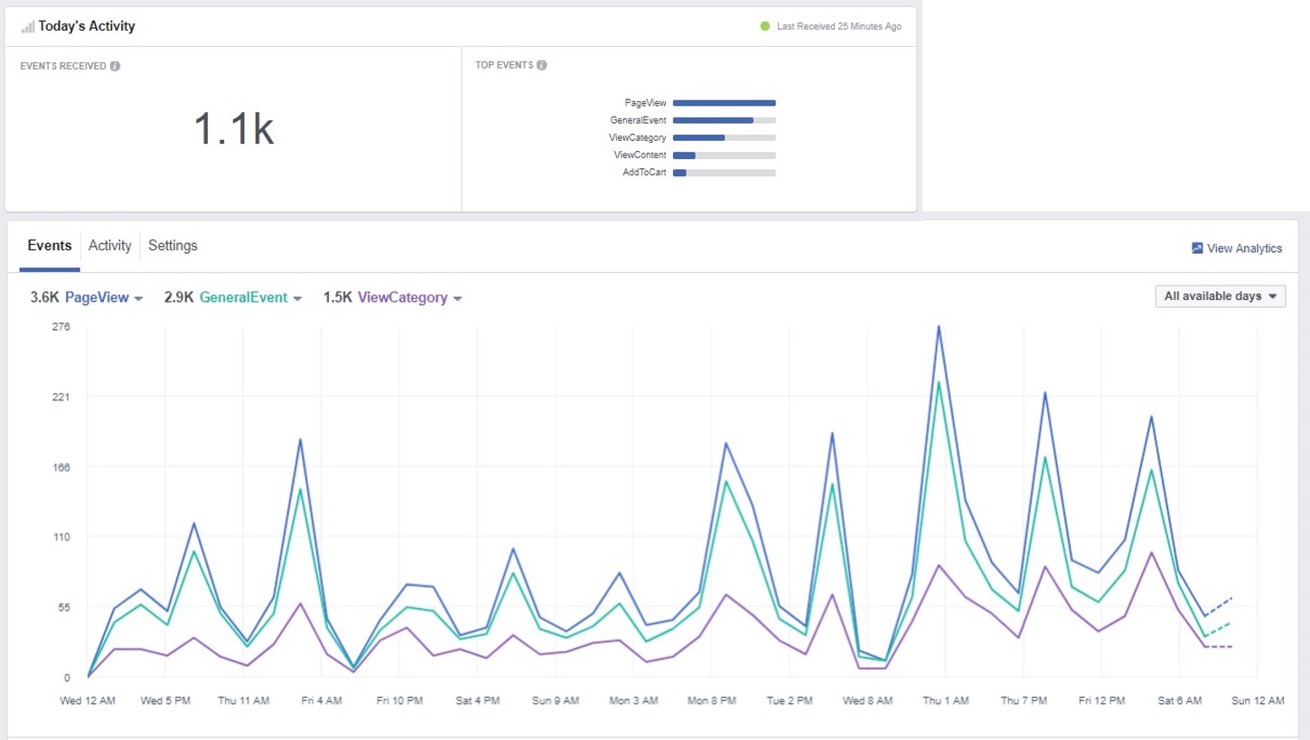
Task: Click the GeneralEvent label in Top Events
Action: pos(638,120)
